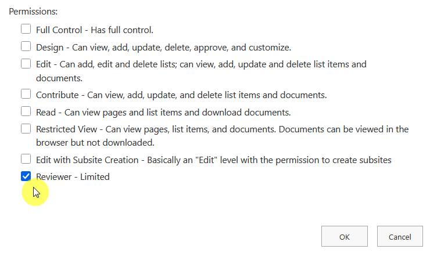The height and width of the screenshot is (260, 437).
Task: Click the 'Restricted View - Can view pages' text
Action: (223, 136)
